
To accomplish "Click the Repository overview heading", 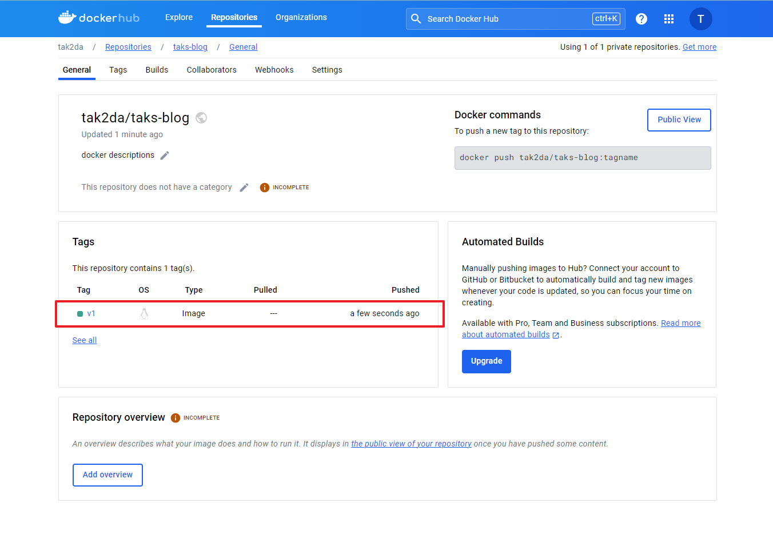I will click(118, 417).
